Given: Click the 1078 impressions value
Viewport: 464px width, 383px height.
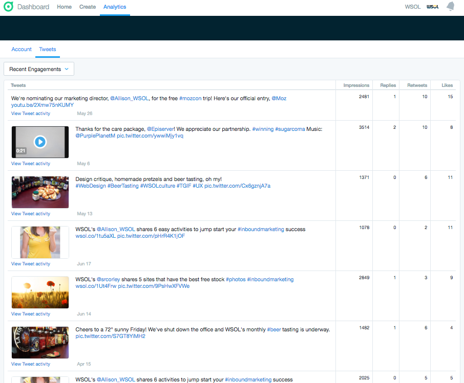Looking at the screenshot, I should (364, 228).
